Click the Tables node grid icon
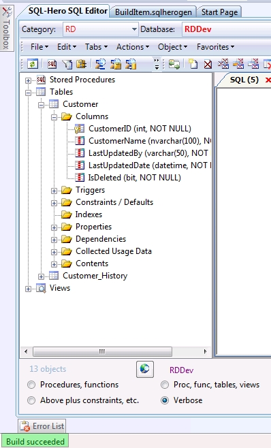The width and height of the screenshot is (271, 448). [x=41, y=92]
